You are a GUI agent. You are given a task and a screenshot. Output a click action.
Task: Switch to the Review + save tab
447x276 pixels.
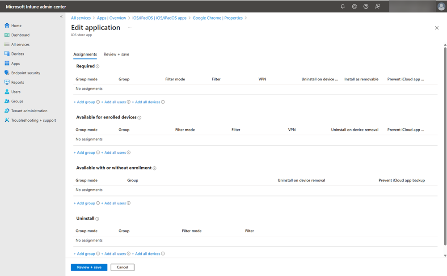tap(116, 55)
